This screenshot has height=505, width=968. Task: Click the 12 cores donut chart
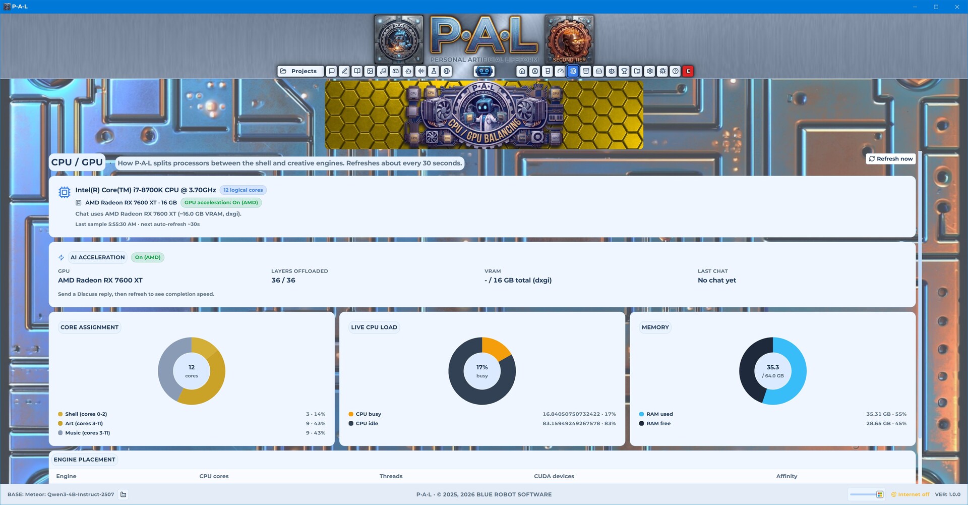point(192,371)
